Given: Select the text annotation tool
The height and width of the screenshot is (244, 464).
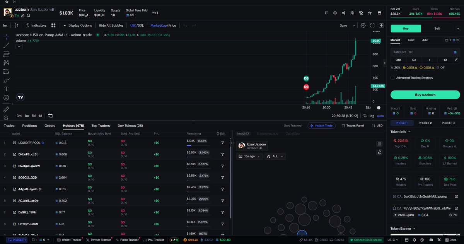Looking at the screenshot, I should pos(6,89).
